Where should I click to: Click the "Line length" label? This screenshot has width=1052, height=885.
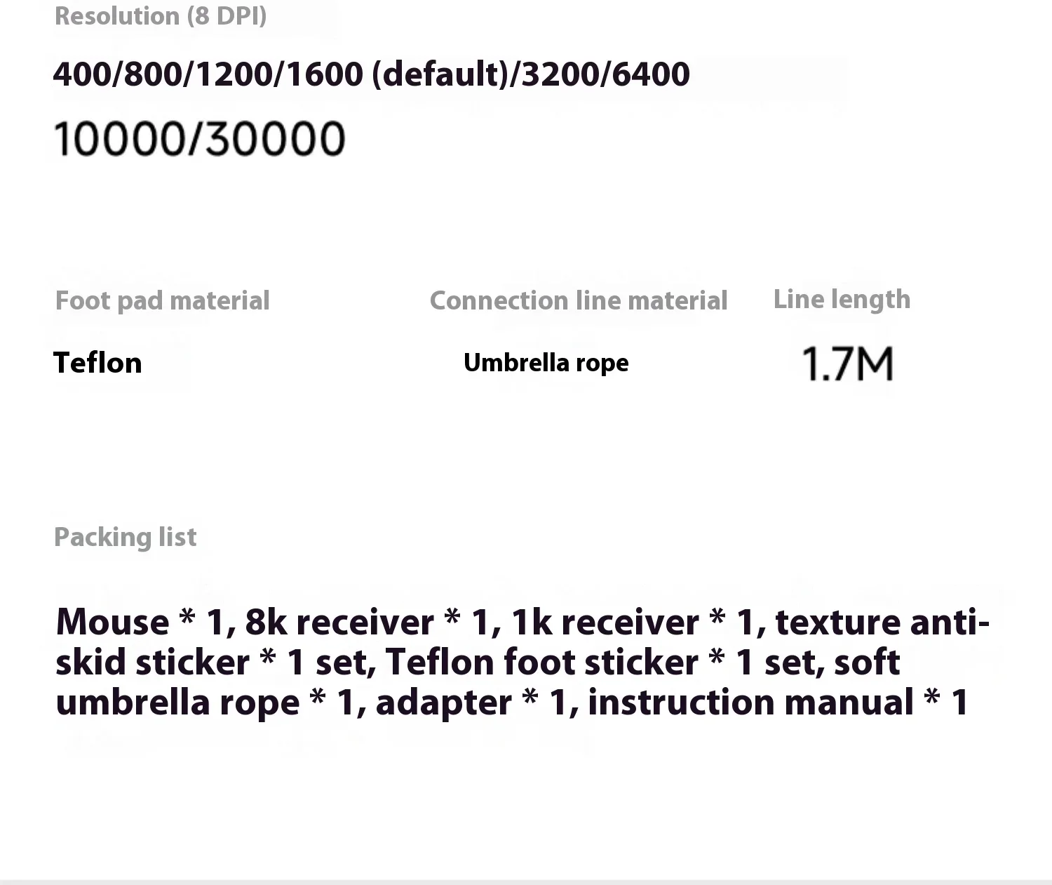[x=842, y=300]
